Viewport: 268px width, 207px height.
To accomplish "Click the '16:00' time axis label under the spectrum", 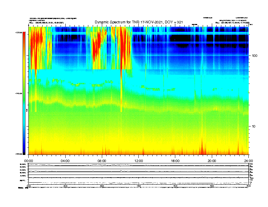I will (175, 161).
